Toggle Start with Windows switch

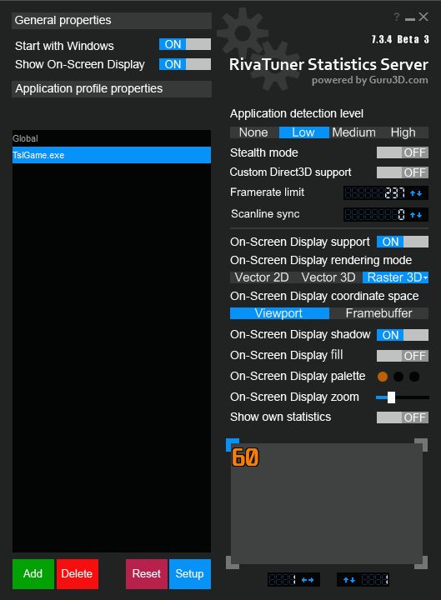tap(185, 44)
